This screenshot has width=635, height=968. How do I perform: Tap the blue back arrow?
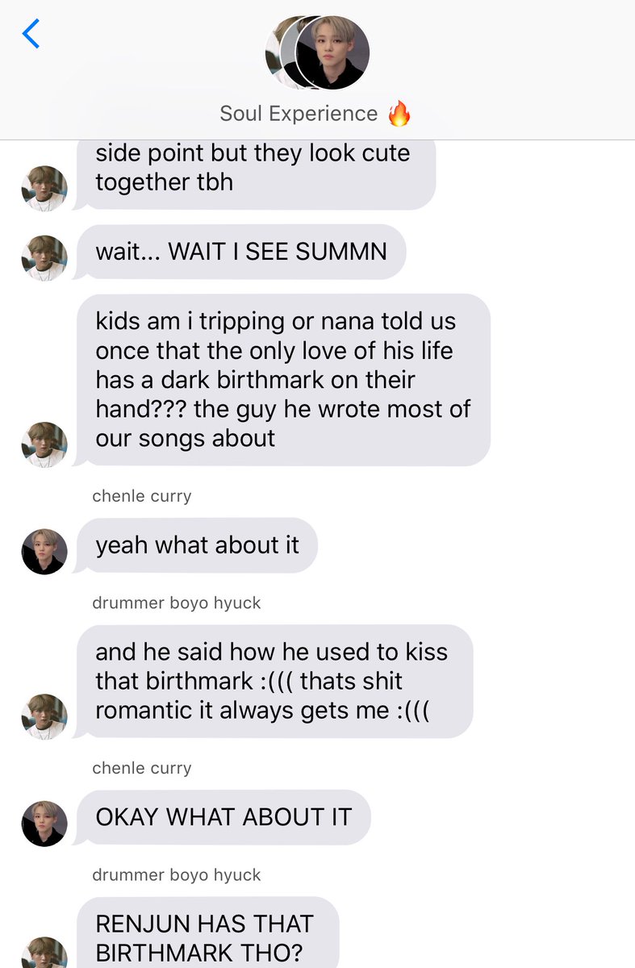point(31,34)
